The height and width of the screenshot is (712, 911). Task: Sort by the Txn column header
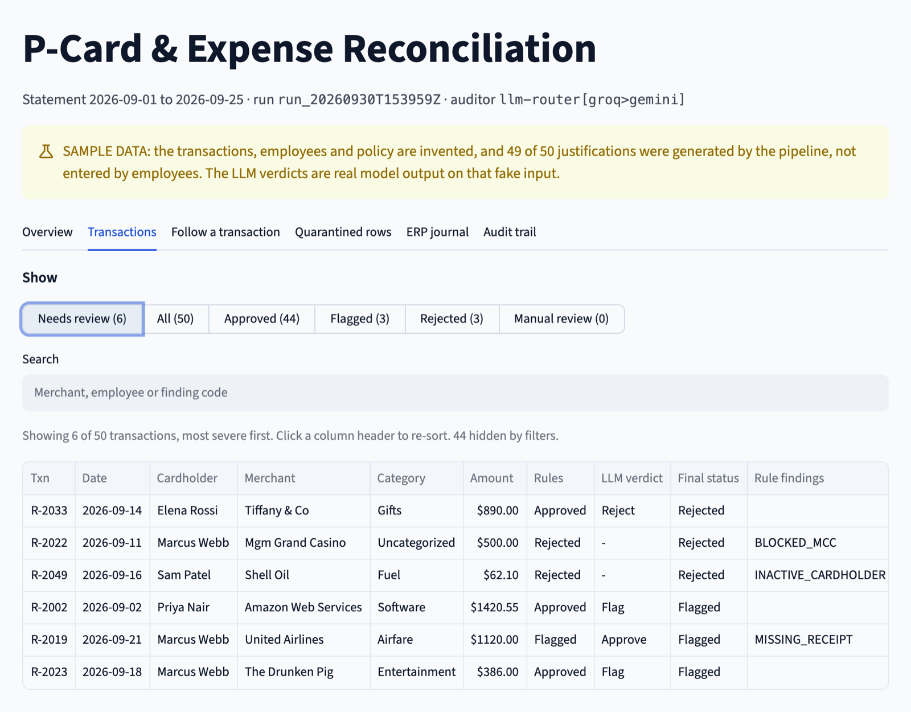49,478
